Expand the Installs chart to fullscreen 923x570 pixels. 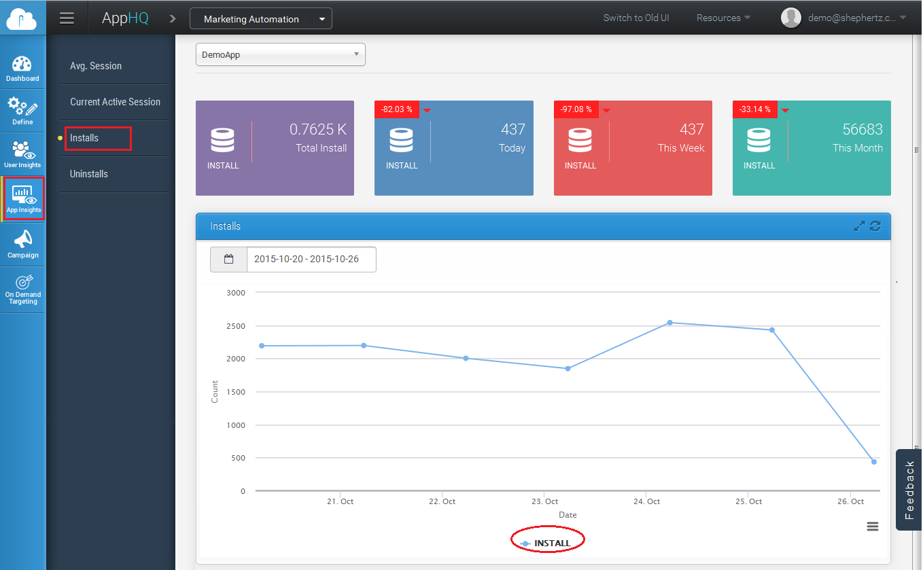860,226
